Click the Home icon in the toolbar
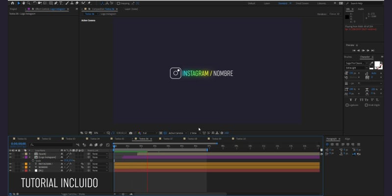Image resolution: width=392 pixels, height=196 pixels. (x=13, y=3)
